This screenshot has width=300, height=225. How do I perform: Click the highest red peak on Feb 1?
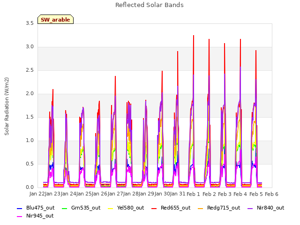(194, 36)
